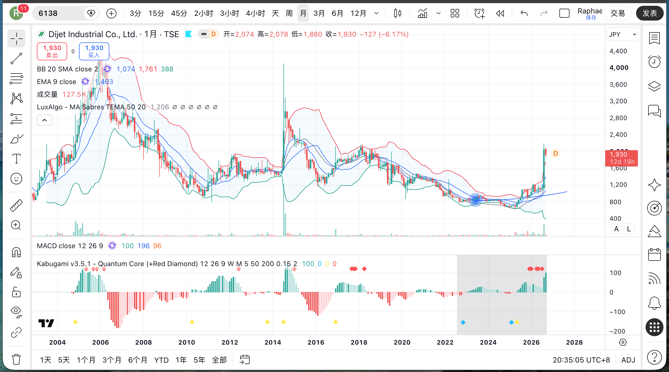Collapse the indicator legend
Viewport: 669px width, 372px height.
(45, 120)
